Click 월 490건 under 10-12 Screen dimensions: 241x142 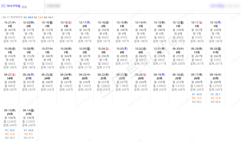pyautogui.click(x=178, y=37)
